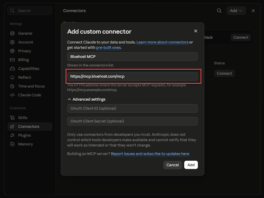Select Reflect in the sidebar
The height and width of the screenshot is (198, 264).
(30, 77)
